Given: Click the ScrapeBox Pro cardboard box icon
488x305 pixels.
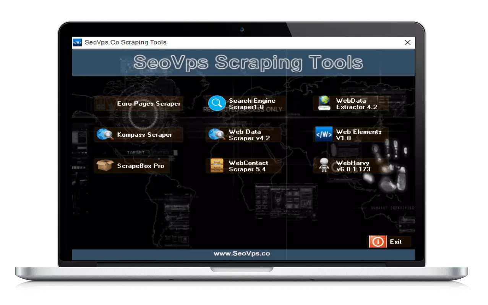Looking at the screenshot, I should [x=105, y=166].
